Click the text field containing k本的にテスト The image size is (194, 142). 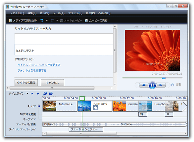pos(64,50)
